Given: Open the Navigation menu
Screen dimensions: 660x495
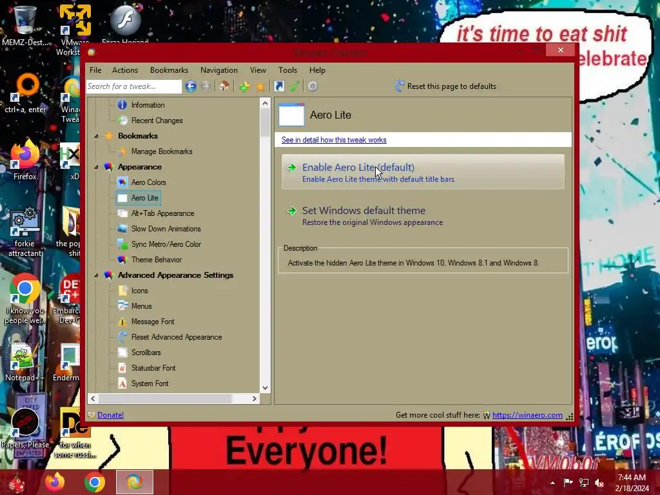Looking at the screenshot, I should coord(219,70).
